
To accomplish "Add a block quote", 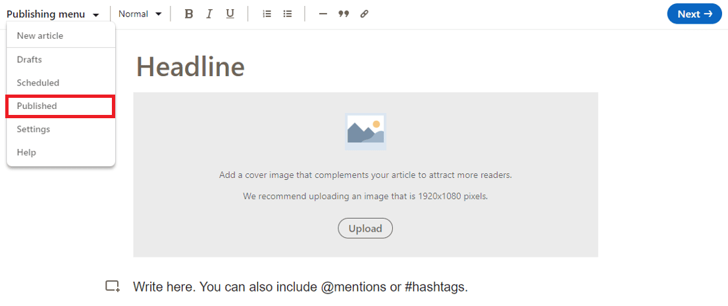I will [344, 14].
